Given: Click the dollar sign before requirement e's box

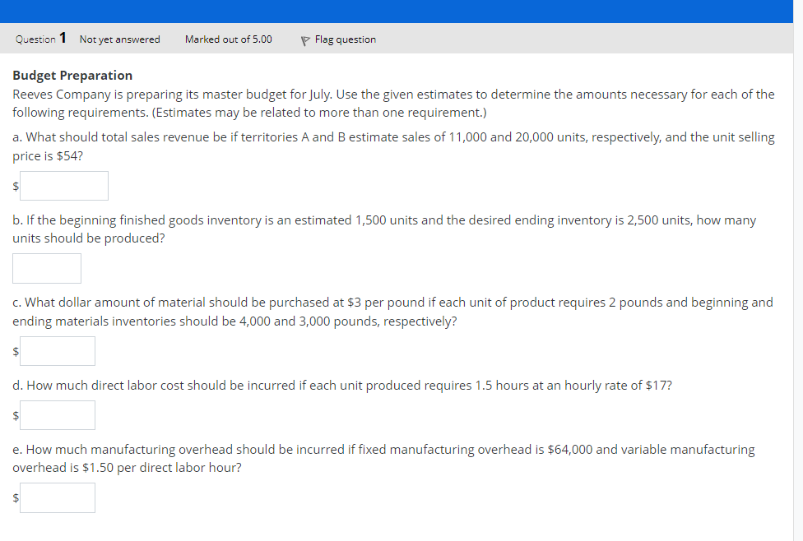Looking at the screenshot, I should 15,497.
